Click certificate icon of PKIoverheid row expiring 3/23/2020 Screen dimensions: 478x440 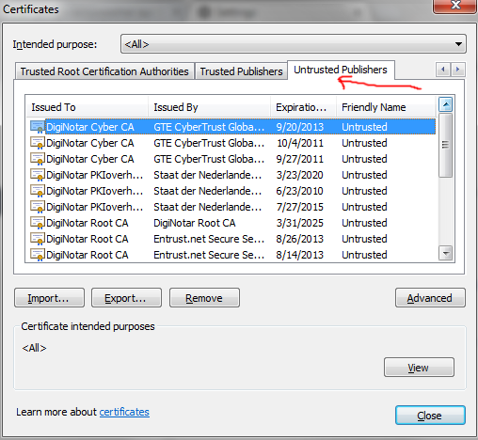click(38, 175)
